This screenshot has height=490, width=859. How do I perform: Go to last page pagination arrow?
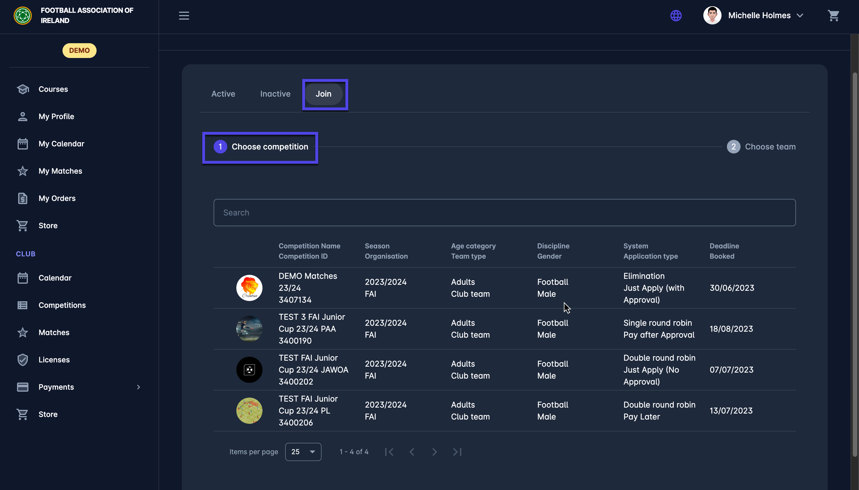pos(457,452)
